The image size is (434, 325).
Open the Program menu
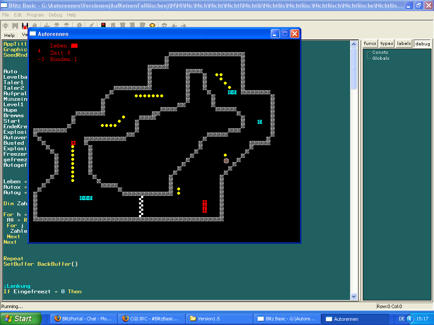tap(35, 15)
